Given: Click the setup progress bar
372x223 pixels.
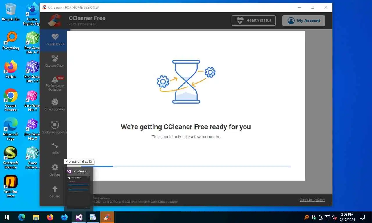Looking at the screenshot, I should (x=186, y=166).
